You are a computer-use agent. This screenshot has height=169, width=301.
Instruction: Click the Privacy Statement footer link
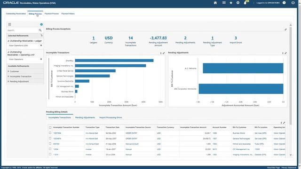pos(289,168)
